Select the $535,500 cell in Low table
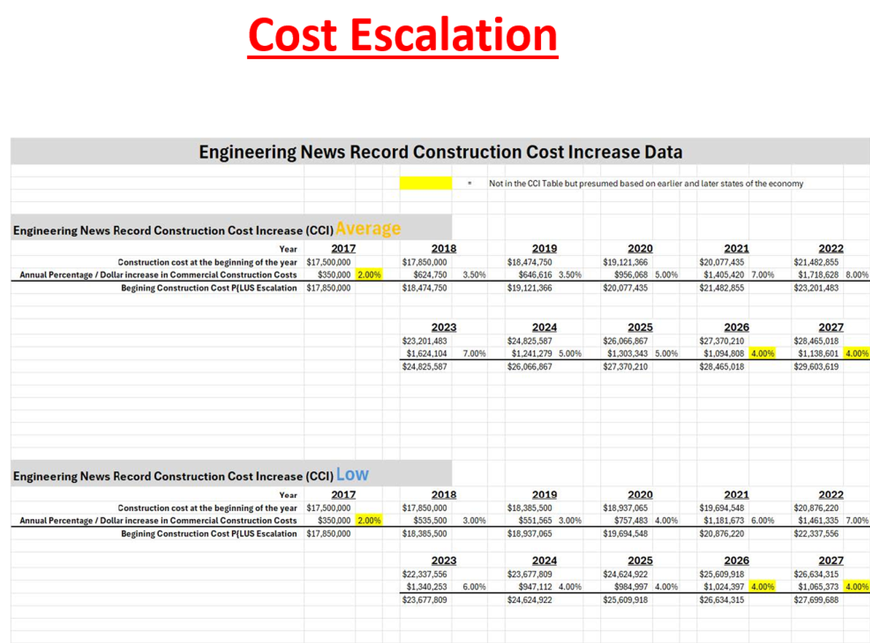The width and height of the screenshot is (870, 643). [x=427, y=521]
